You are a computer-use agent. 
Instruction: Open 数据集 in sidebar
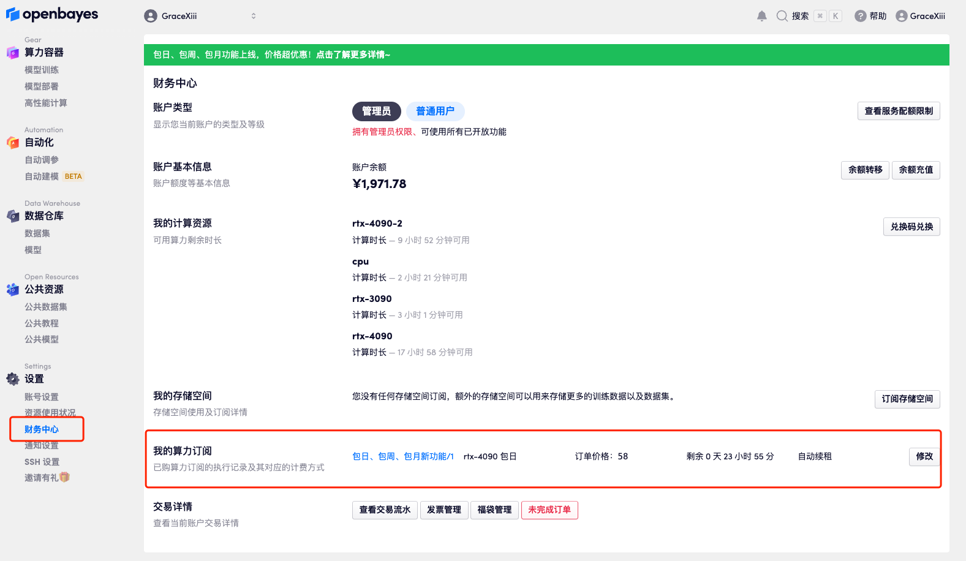click(37, 233)
